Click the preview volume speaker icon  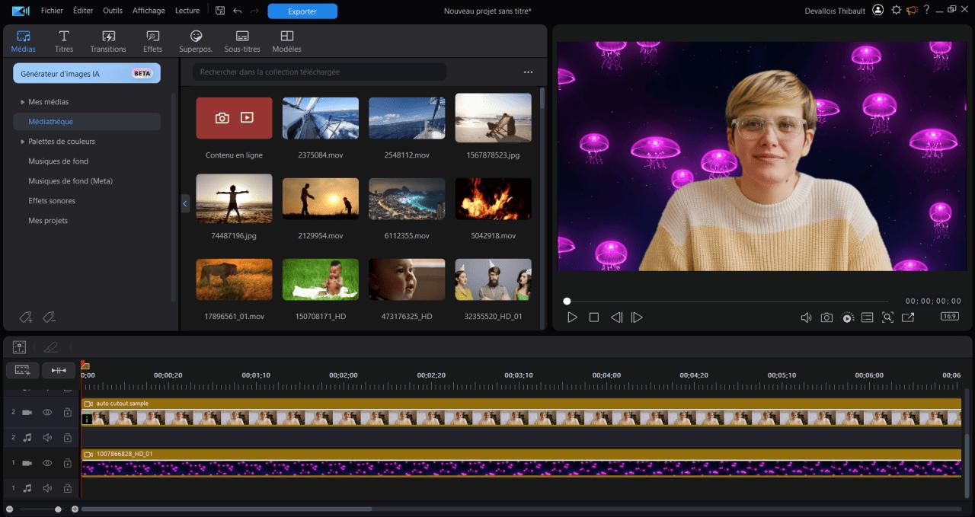point(806,318)
